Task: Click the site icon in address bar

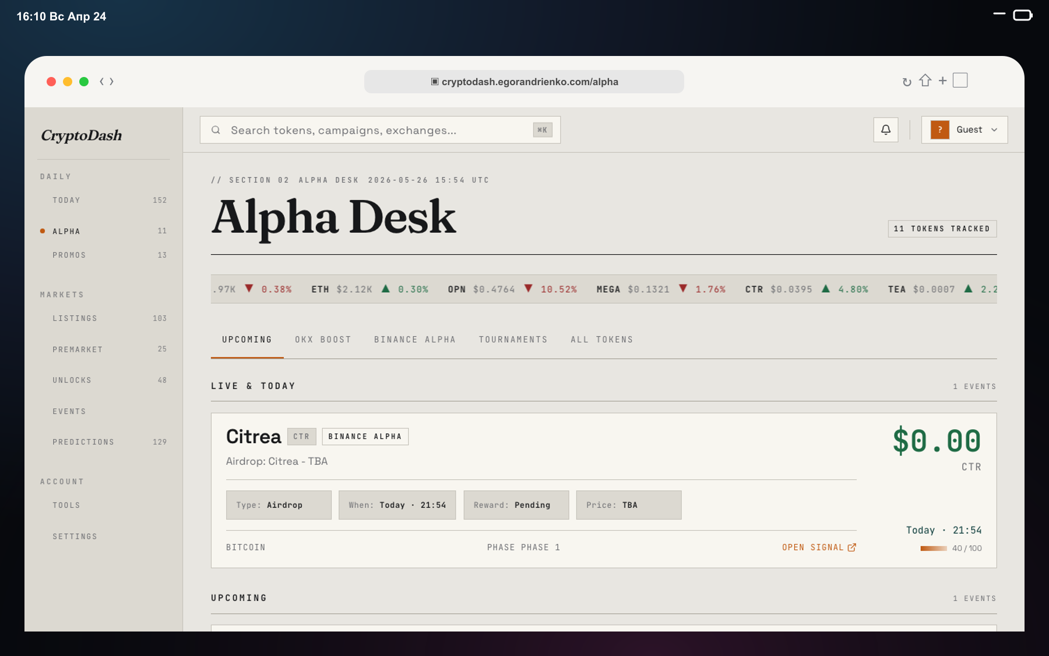Action: pos(435,82)
